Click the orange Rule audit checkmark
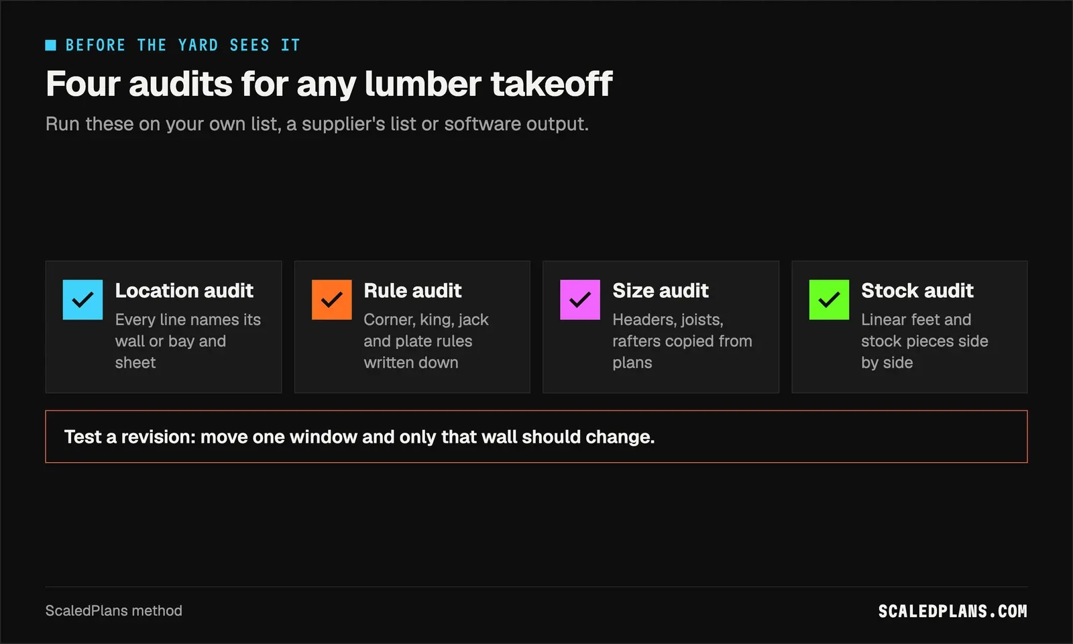The width and height of the screenshot is (1073, 644). 331,300
